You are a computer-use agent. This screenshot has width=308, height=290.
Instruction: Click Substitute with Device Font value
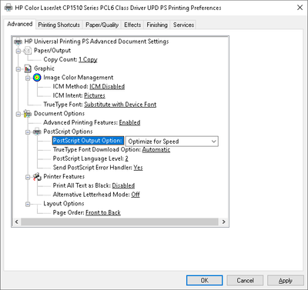click(120, 105)
